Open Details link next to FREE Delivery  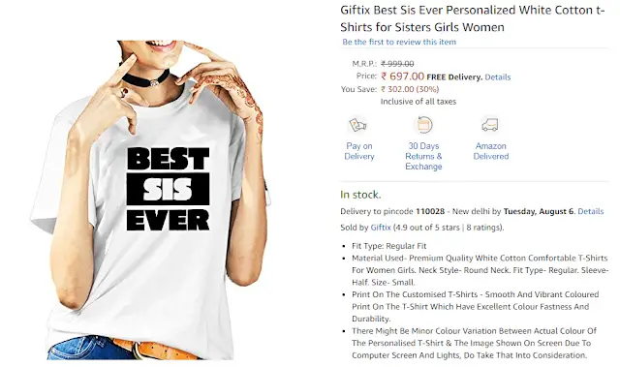[497, 77]
